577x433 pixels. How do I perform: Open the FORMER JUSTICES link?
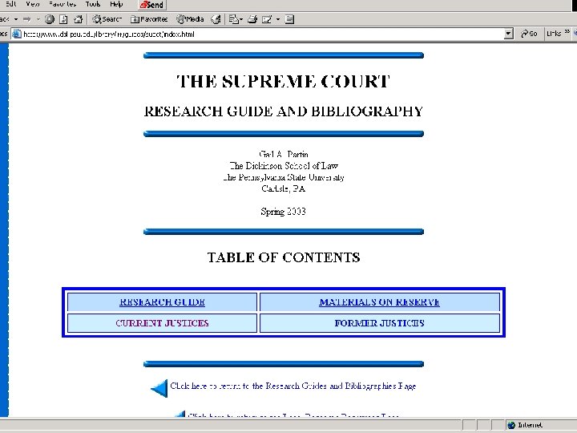click(x=379, y=323)
